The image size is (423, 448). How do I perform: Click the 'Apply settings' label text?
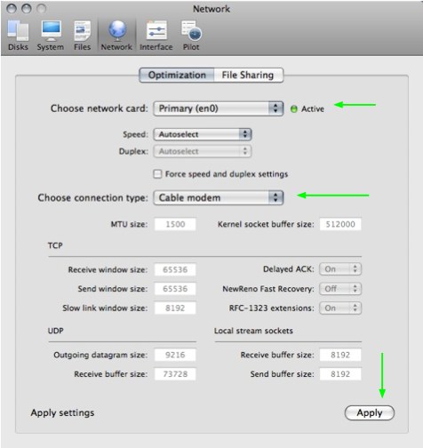62,413
